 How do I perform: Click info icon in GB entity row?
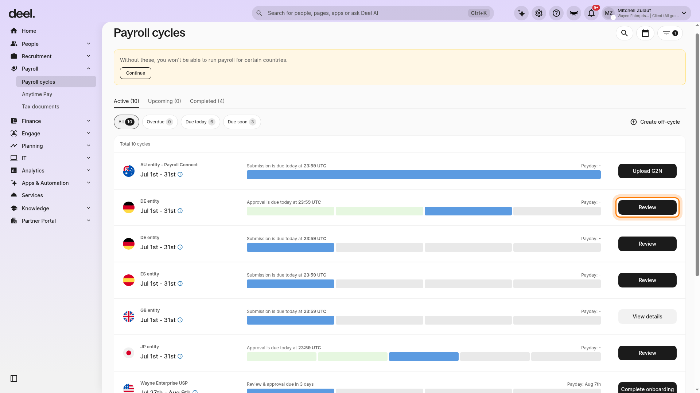click(x=180, y=320)
